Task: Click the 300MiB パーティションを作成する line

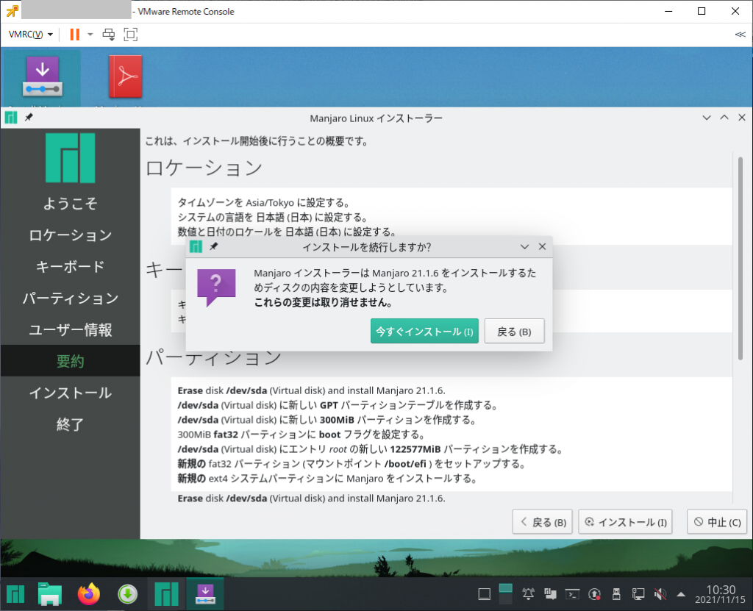Action: [x=326, y=420]
